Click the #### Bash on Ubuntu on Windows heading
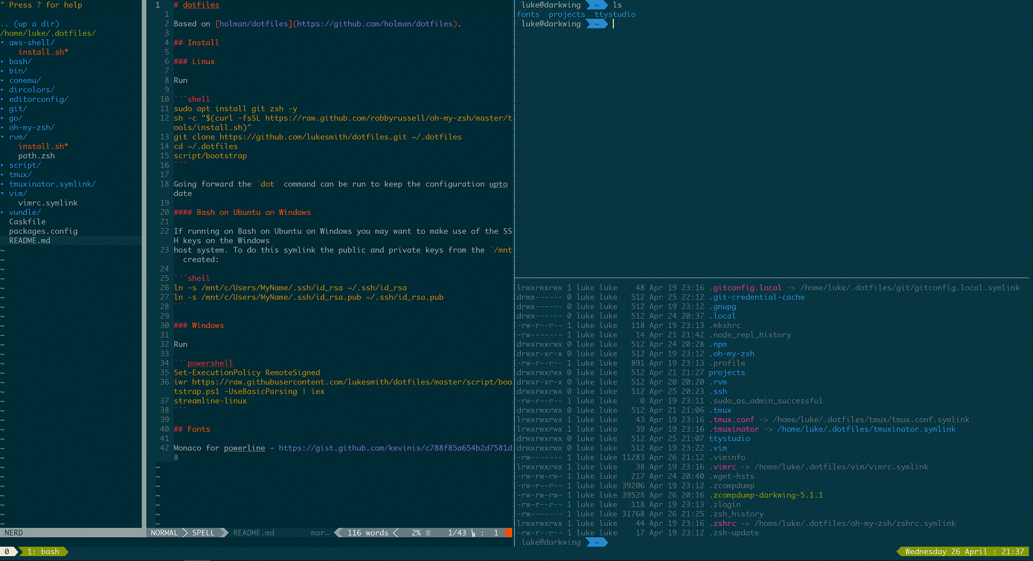 coord(242,212)
